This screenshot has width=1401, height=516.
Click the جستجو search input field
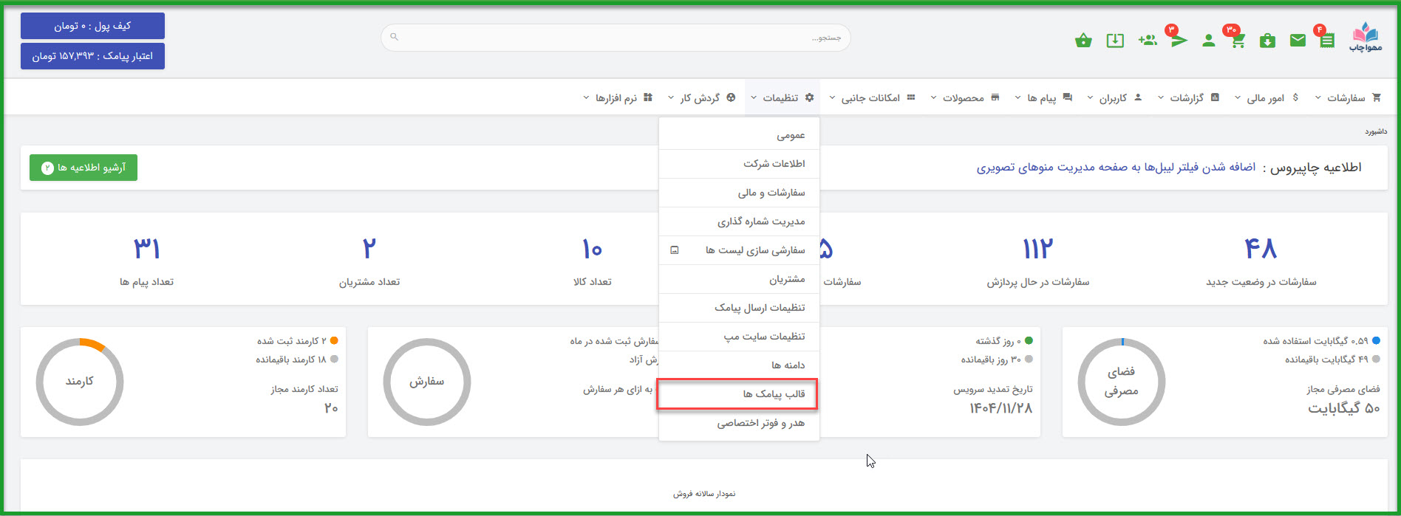[x=615, y=37]
